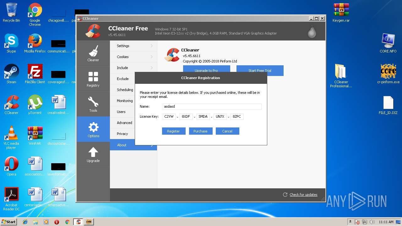Launch FileZilla Client desktop shortcut

click(35, 74)
